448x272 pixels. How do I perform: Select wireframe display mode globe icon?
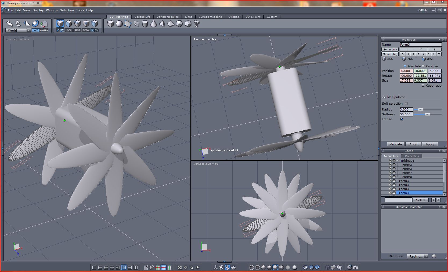pyautogui.click(x=252, y=267)
